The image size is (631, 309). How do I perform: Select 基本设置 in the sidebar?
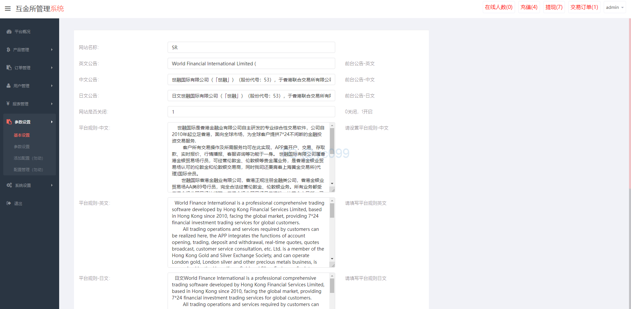pos(22,135)
